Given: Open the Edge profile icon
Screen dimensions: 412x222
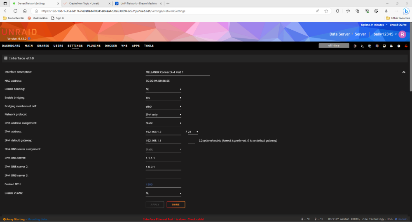Looking at the screenshot, I should point(386,11).
